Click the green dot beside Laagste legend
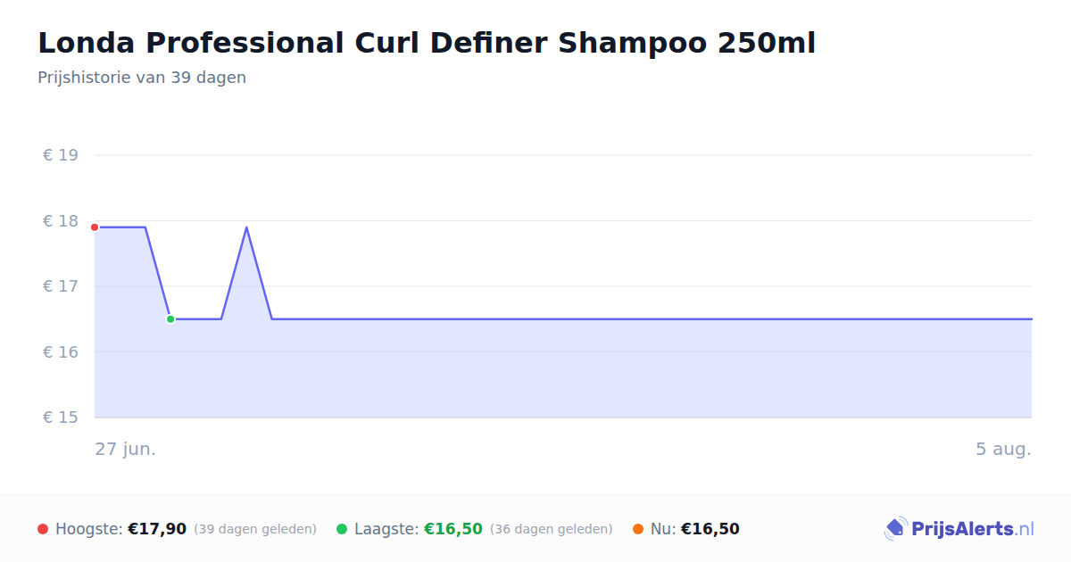Image resolution: width=1071 pixels, height=562 pixels. click(342, 529)
